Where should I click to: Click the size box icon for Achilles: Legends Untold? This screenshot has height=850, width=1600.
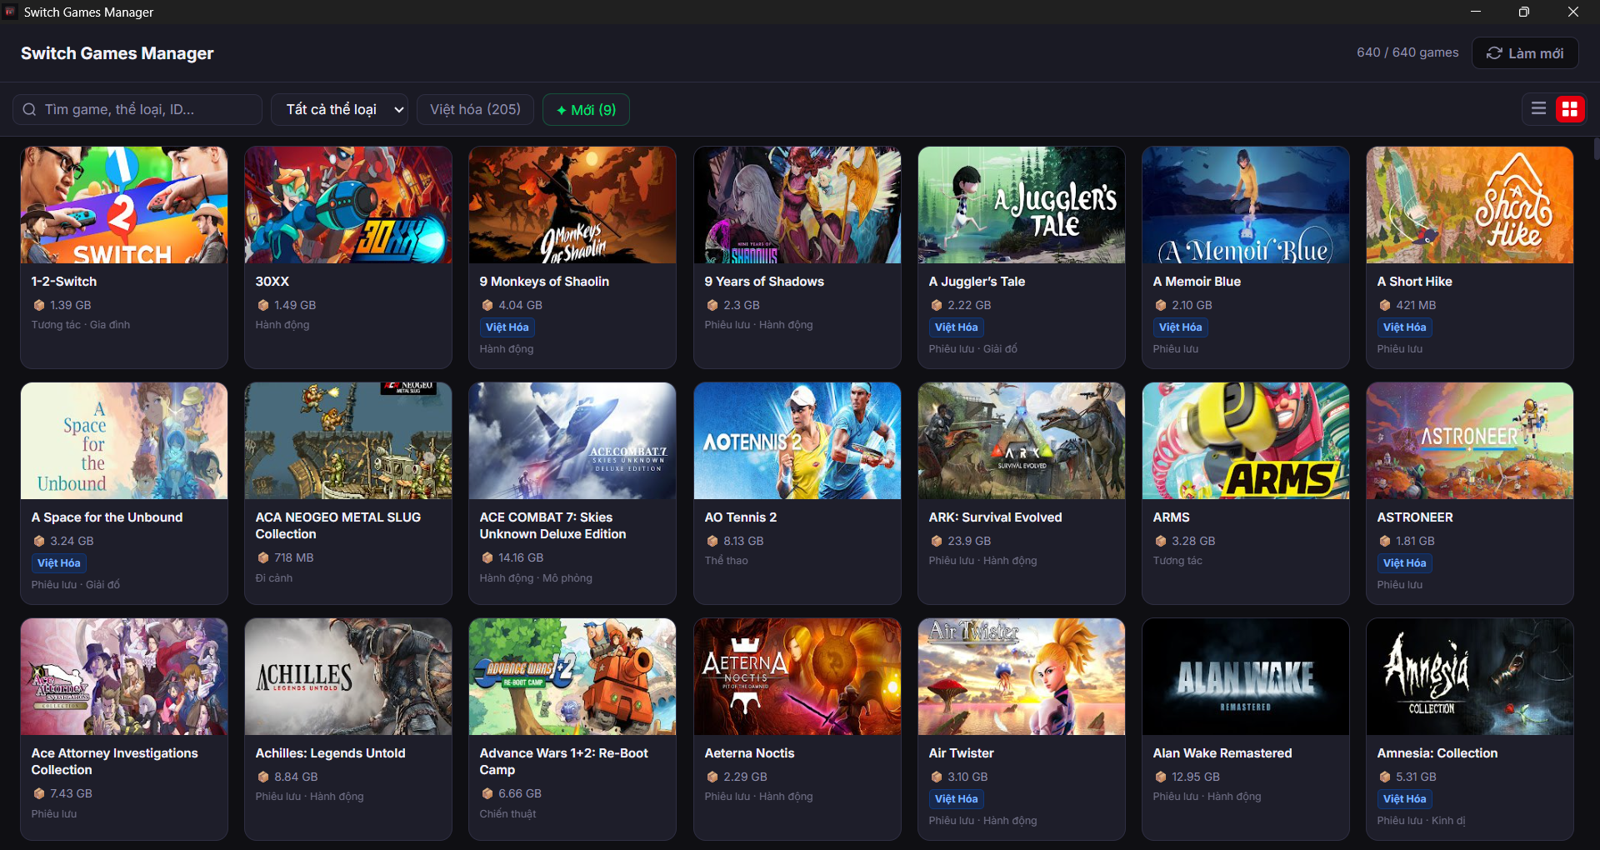pos(263,777)
